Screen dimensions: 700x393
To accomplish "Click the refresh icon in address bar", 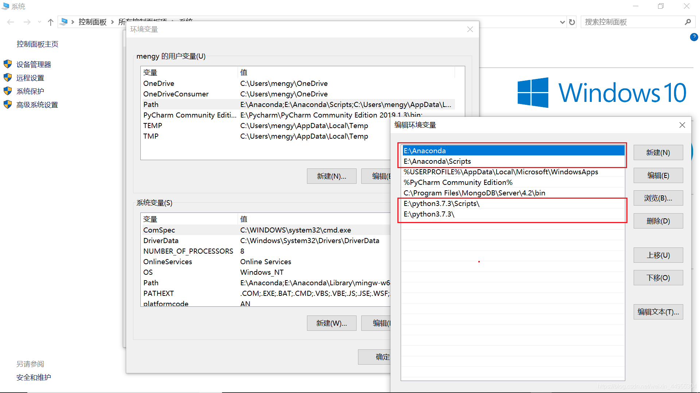I will (x=572, y=22).
